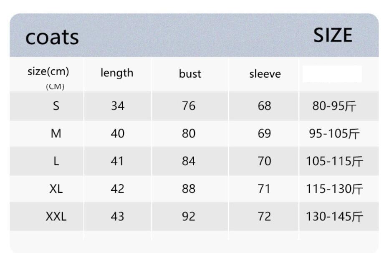Viewport: 389px width, 253px height.
Task: Select the "size(cm)" column header
Action: pos(48,71)
